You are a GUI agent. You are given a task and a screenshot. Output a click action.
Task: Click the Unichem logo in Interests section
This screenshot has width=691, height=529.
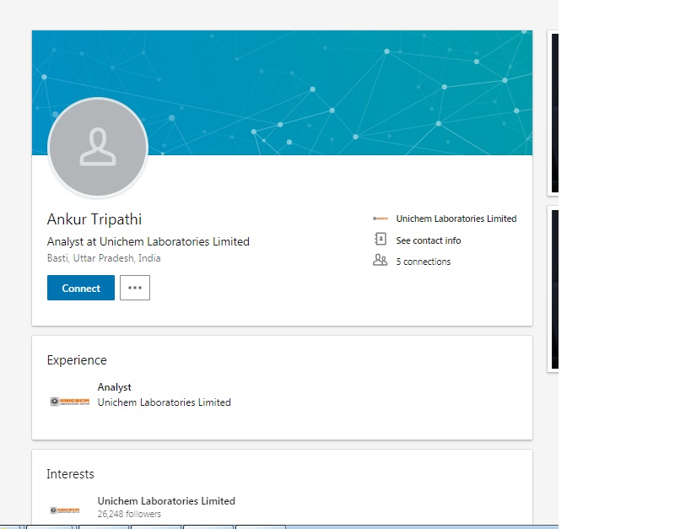[65, 510]
